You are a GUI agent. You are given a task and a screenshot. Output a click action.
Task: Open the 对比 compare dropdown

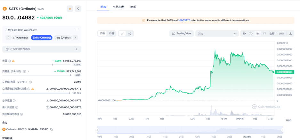[217, 33]
